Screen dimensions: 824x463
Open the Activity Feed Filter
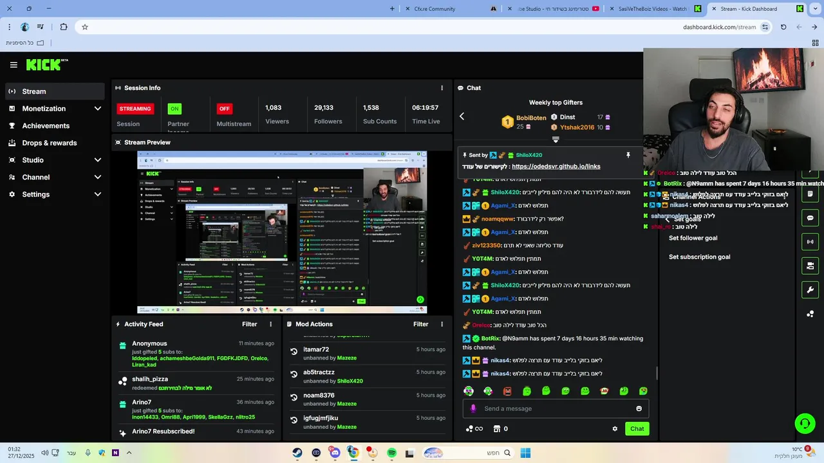[249, 324]
